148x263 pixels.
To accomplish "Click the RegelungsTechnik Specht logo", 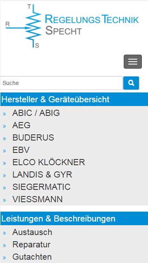I will click(x=72, y=26).
